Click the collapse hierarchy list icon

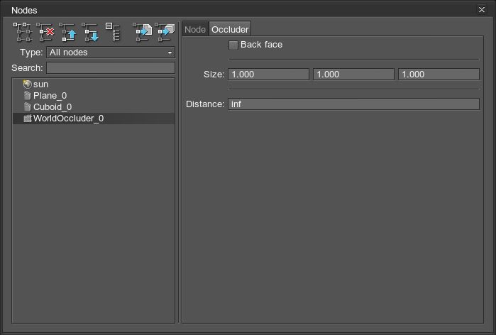pyautogui.click(x=113, y=32)
